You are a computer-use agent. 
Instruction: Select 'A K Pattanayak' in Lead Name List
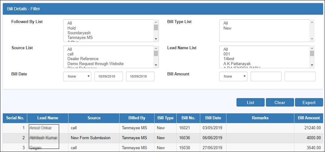(237, 64)
